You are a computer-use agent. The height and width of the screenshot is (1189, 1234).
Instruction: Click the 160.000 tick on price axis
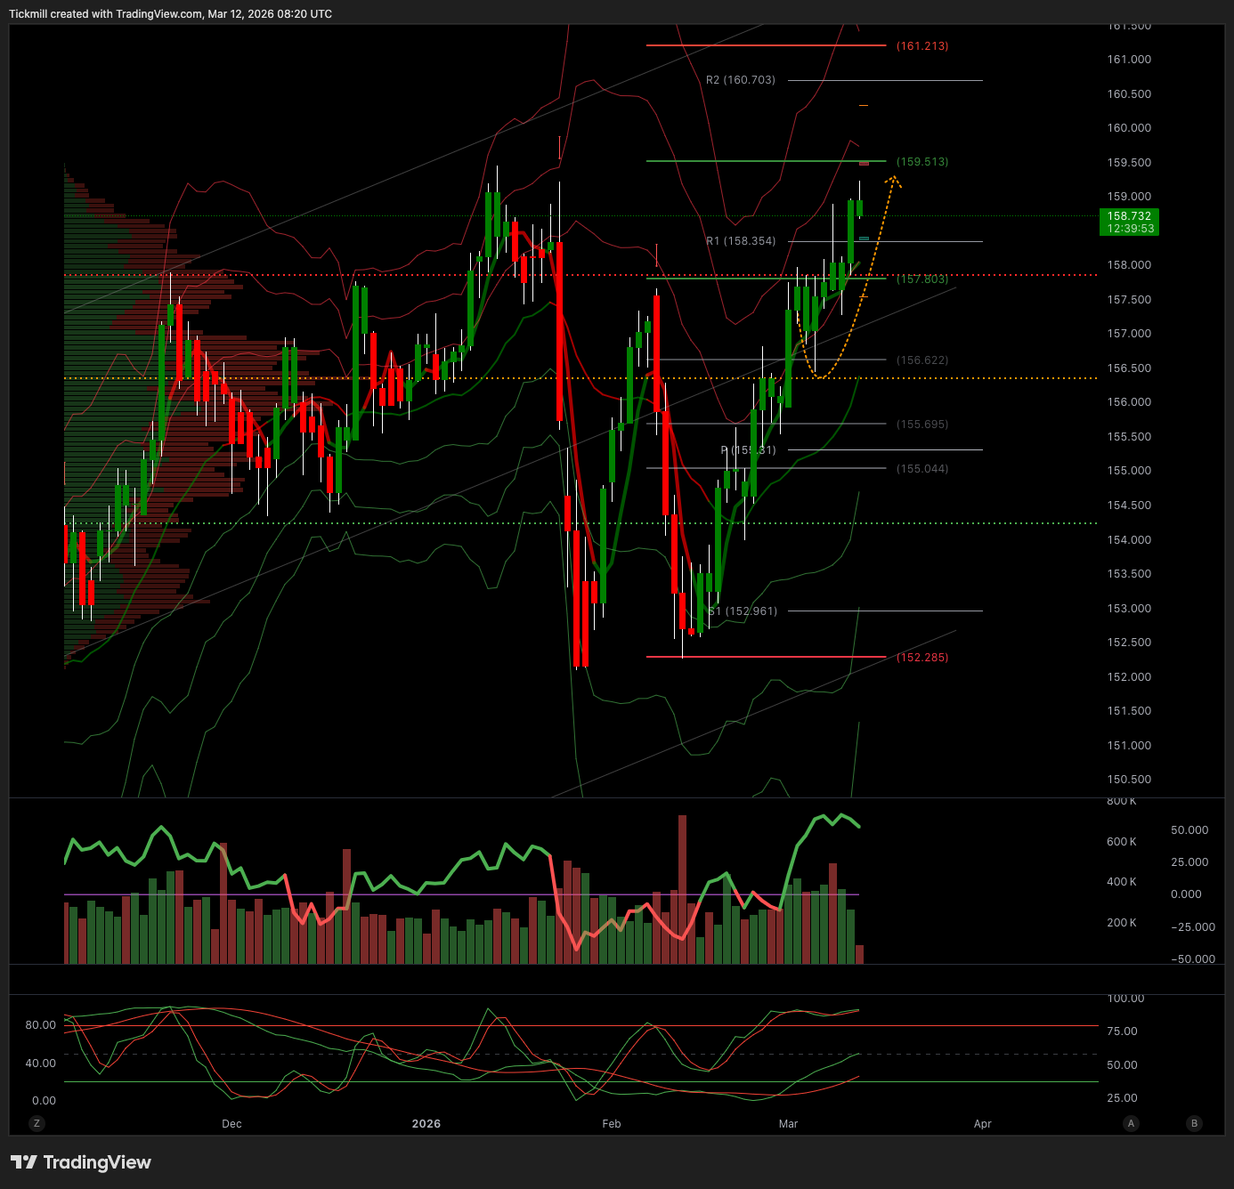pos(1129,128)
